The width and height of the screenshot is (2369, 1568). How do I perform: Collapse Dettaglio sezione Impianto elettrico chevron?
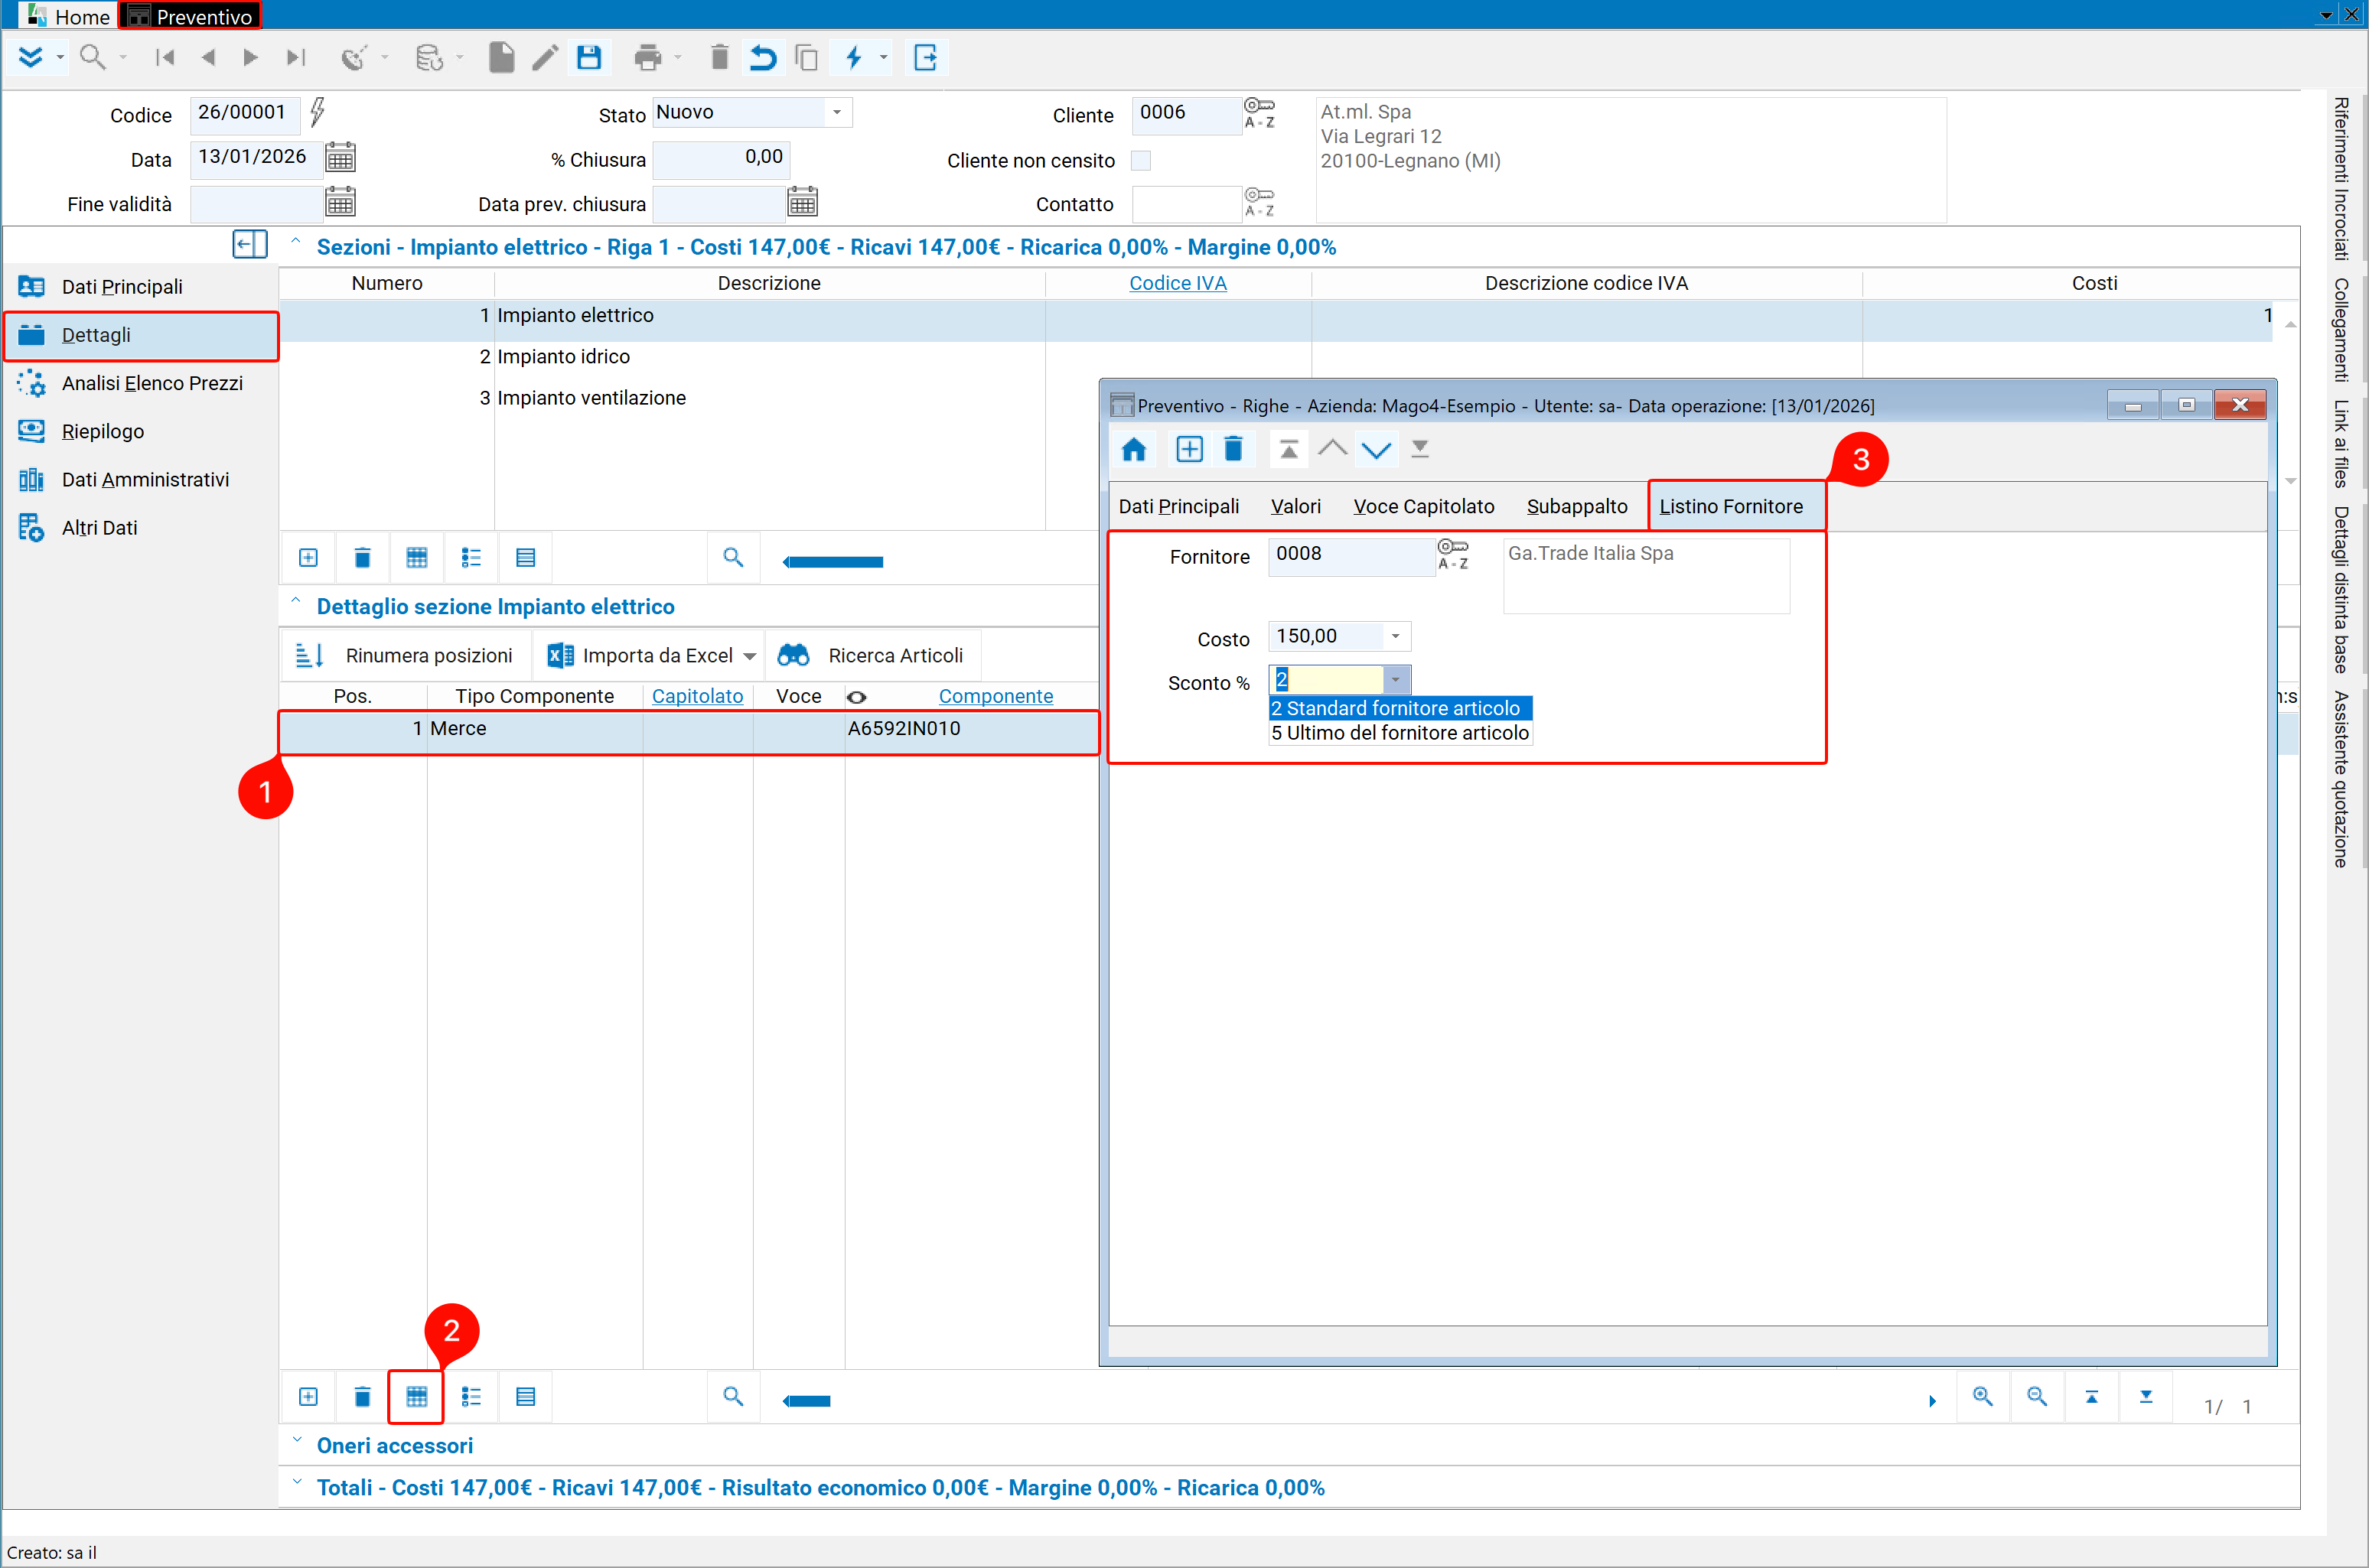[295, 600]
